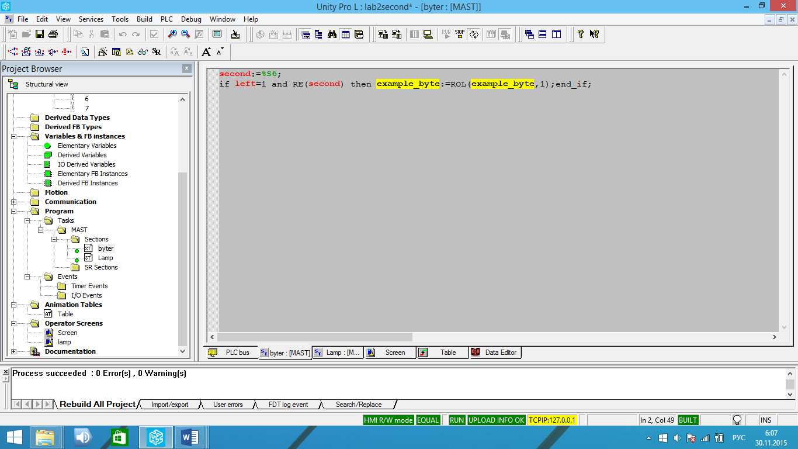798x449 pixels.
Task: Click the Print icon in toolbar
Action: coord(53,34)
